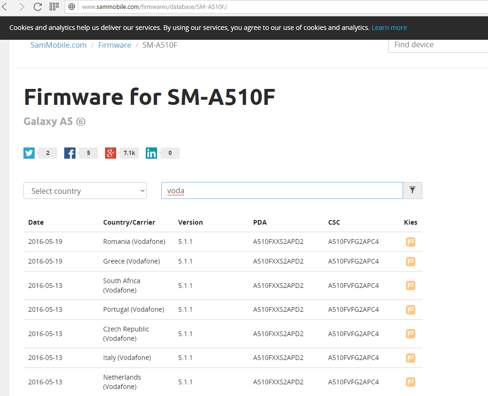Click the Twitter share count 2
This screenshot has width=488, height=396.
pos(48,153)
